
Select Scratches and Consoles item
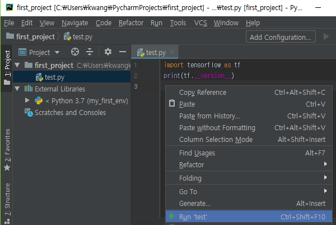(71, 112)
